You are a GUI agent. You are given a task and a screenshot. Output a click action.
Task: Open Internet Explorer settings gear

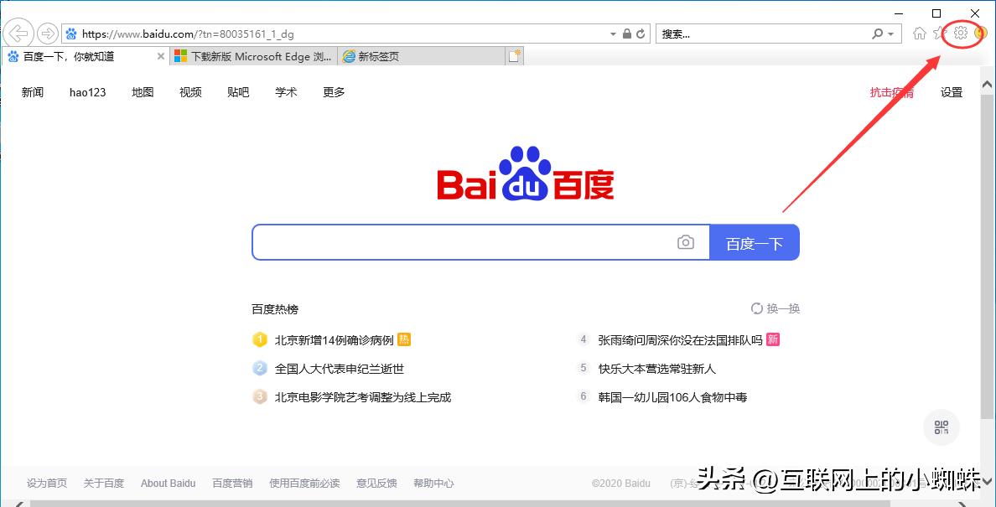coord(960,34)
